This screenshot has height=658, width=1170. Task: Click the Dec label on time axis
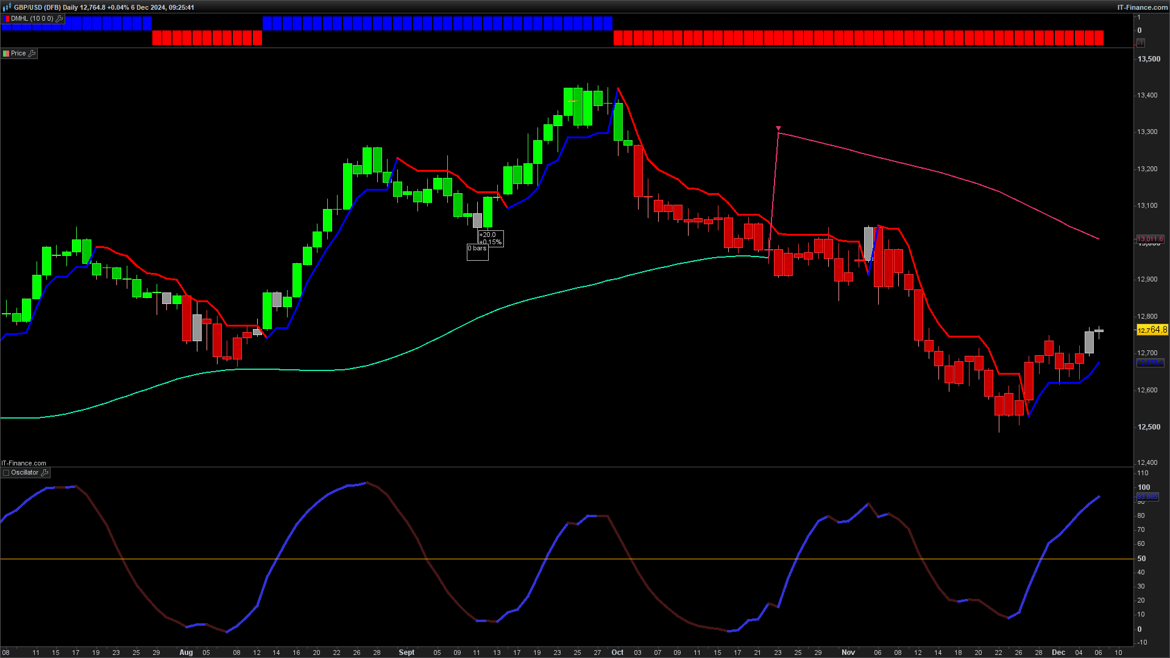[x=1058, y=653]
